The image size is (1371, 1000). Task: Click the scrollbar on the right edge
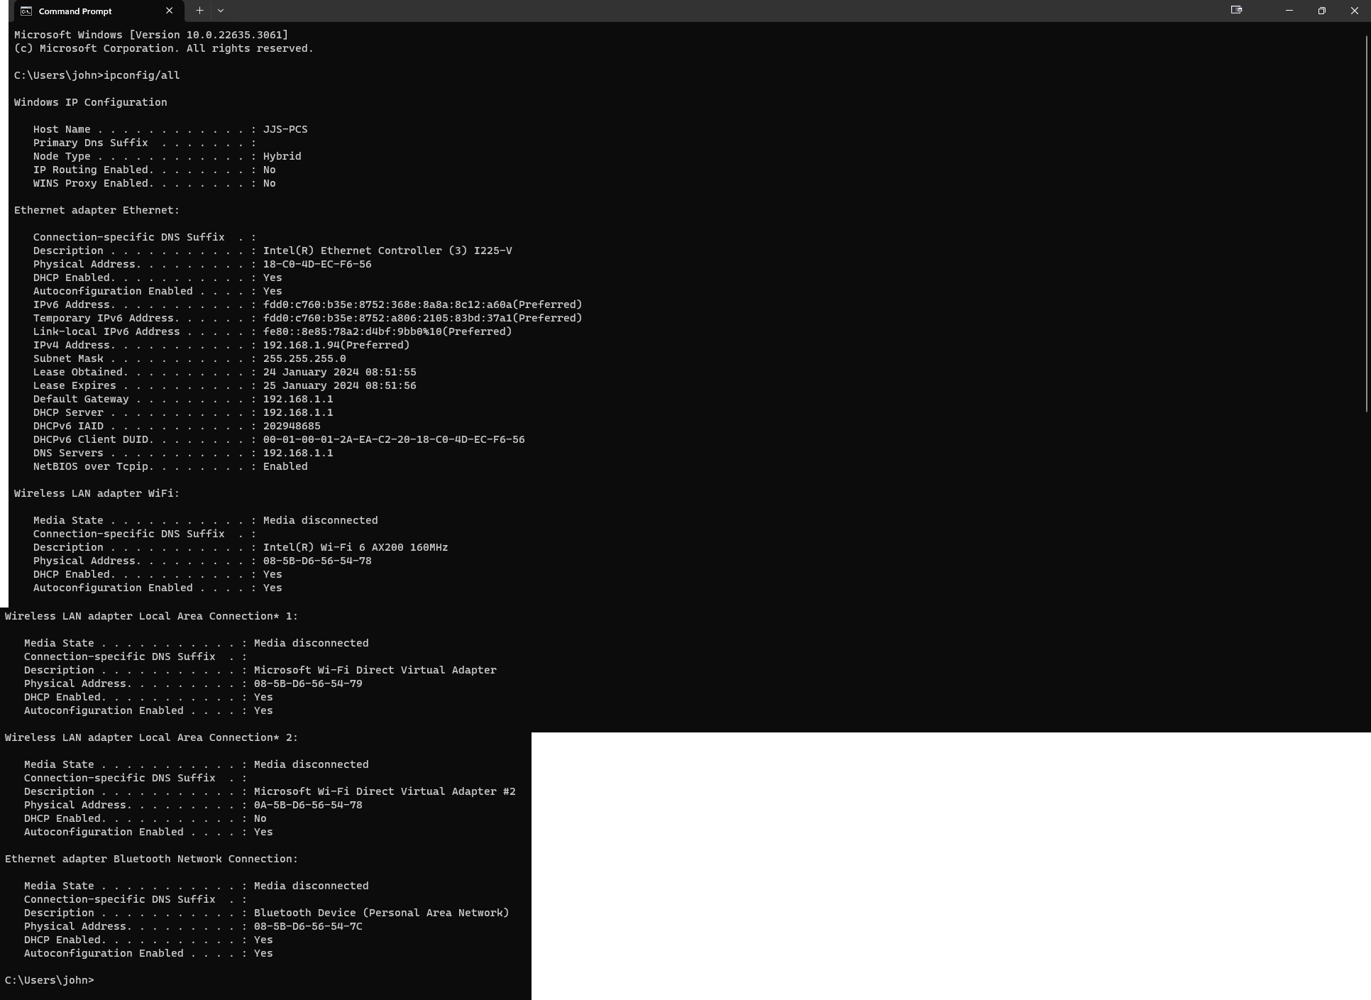1366,213
